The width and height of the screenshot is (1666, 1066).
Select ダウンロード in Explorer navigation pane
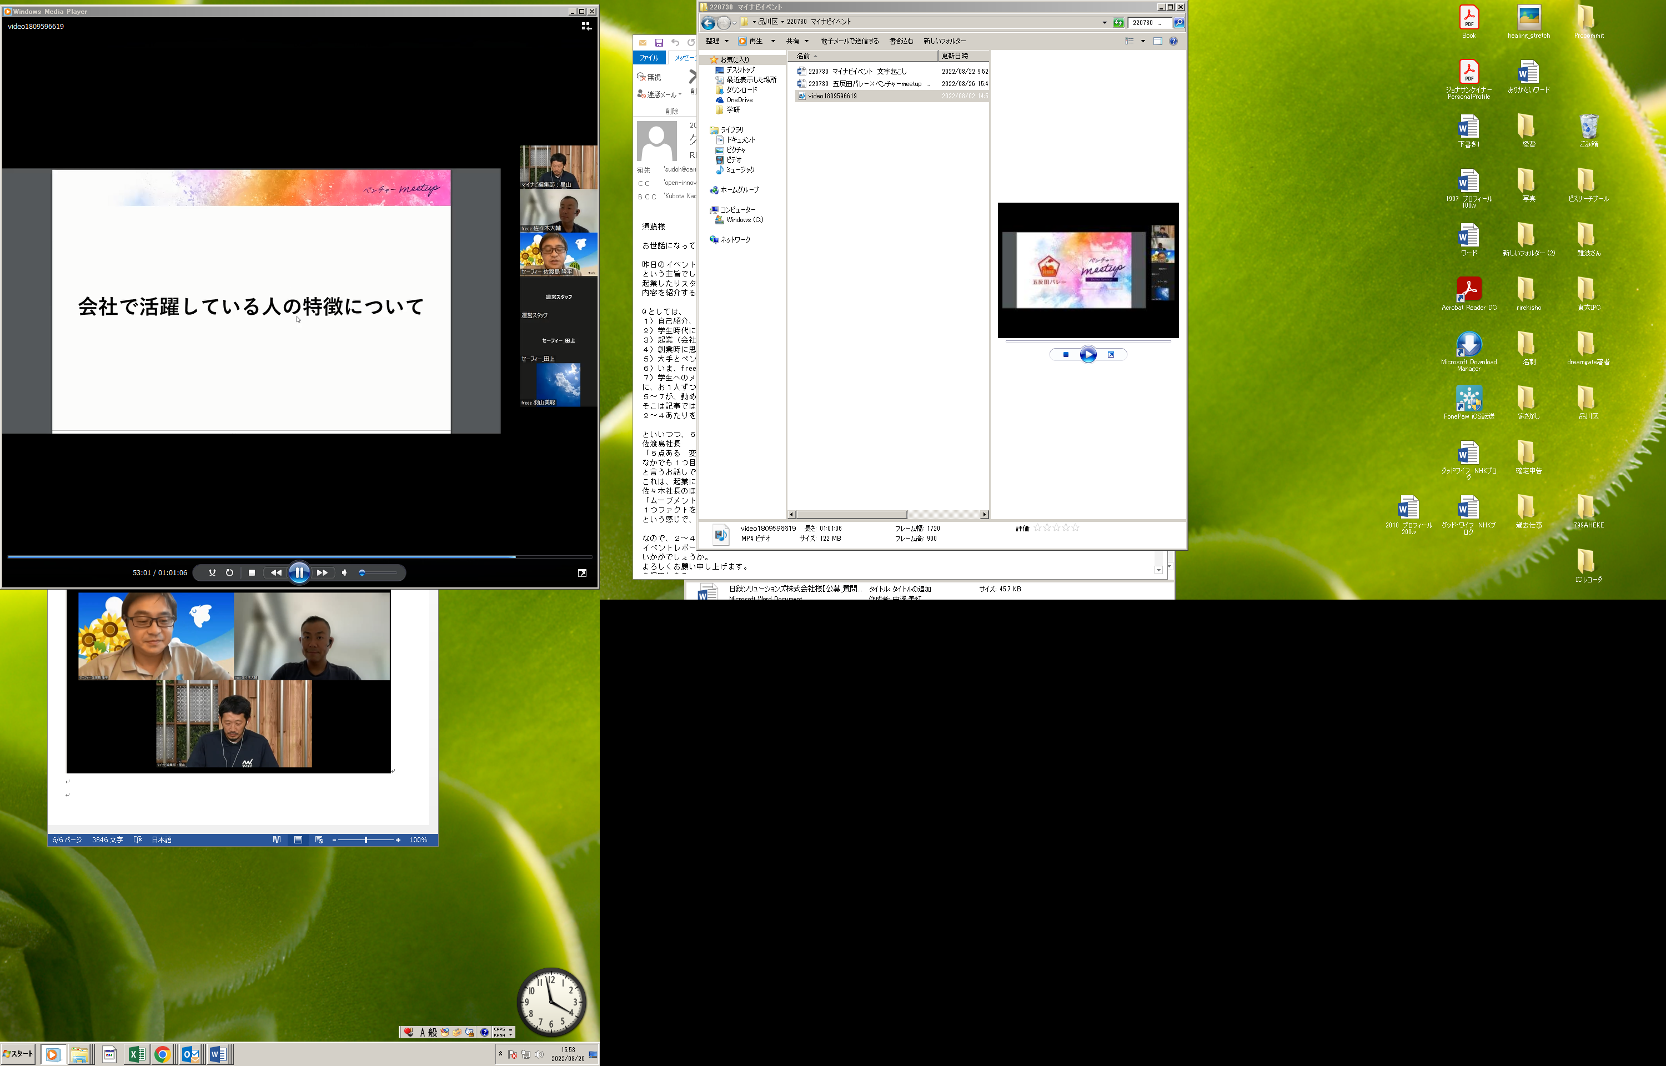point(741,90)
